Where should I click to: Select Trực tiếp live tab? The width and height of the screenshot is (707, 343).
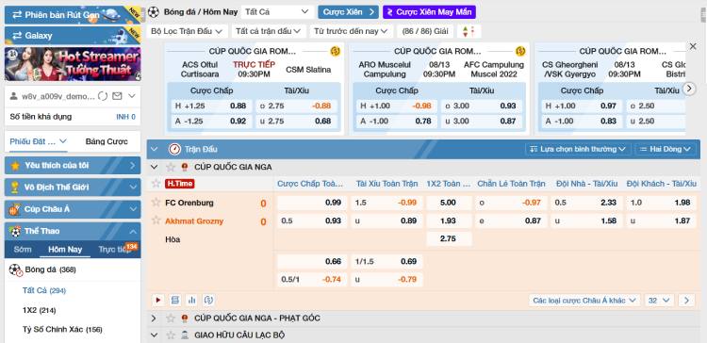[x=114, y=250]
